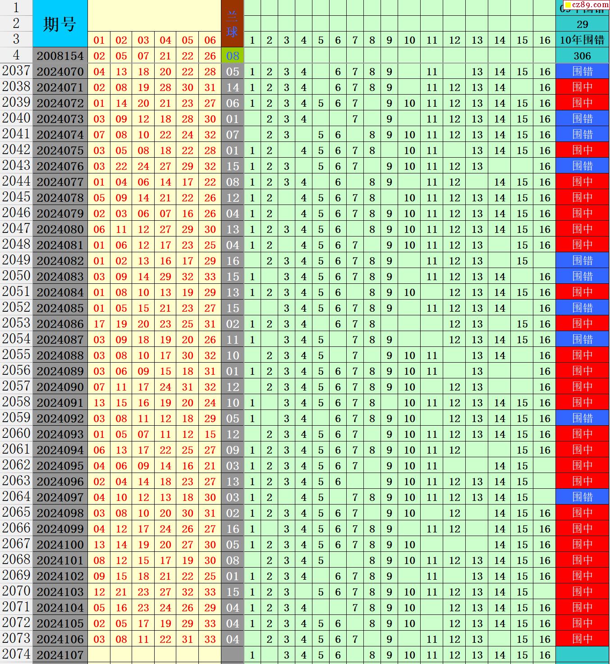Click red number 19 in row 2024100
The width and height of the screenshot is (610, 664).
click(143, 545)
